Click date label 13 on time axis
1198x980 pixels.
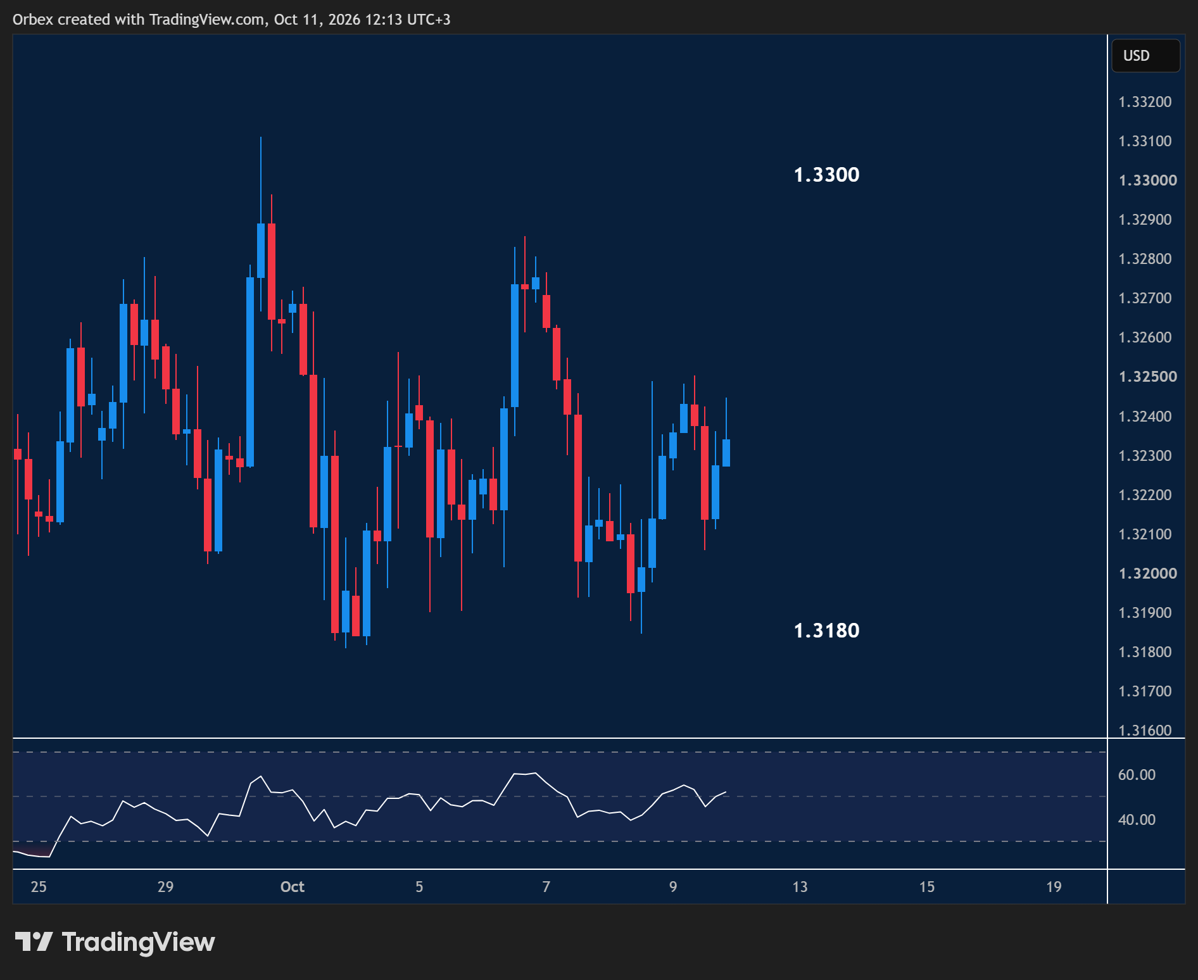[x=800, y=887]
